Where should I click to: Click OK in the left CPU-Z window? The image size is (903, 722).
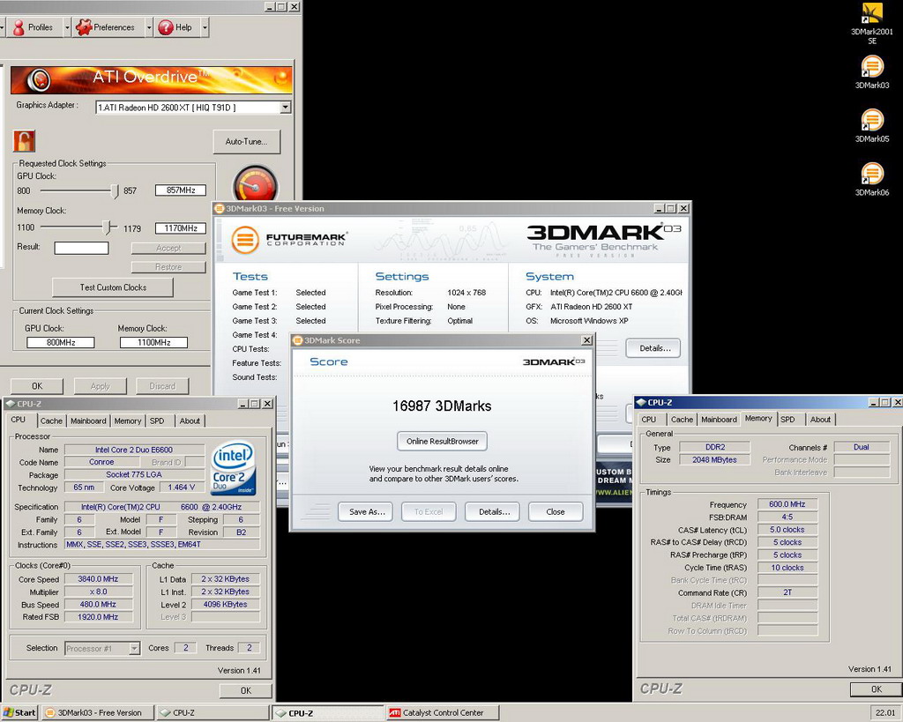246,690
